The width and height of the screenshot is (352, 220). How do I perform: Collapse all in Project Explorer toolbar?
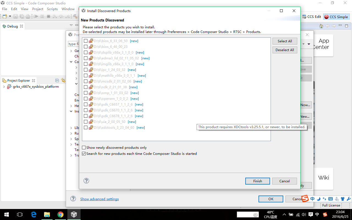(57, 81)
